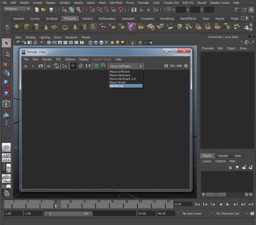Toggle the 1:1 real size display
This screenshot has width=256, height=225.
pyautogui.click(x=88, y=66)
